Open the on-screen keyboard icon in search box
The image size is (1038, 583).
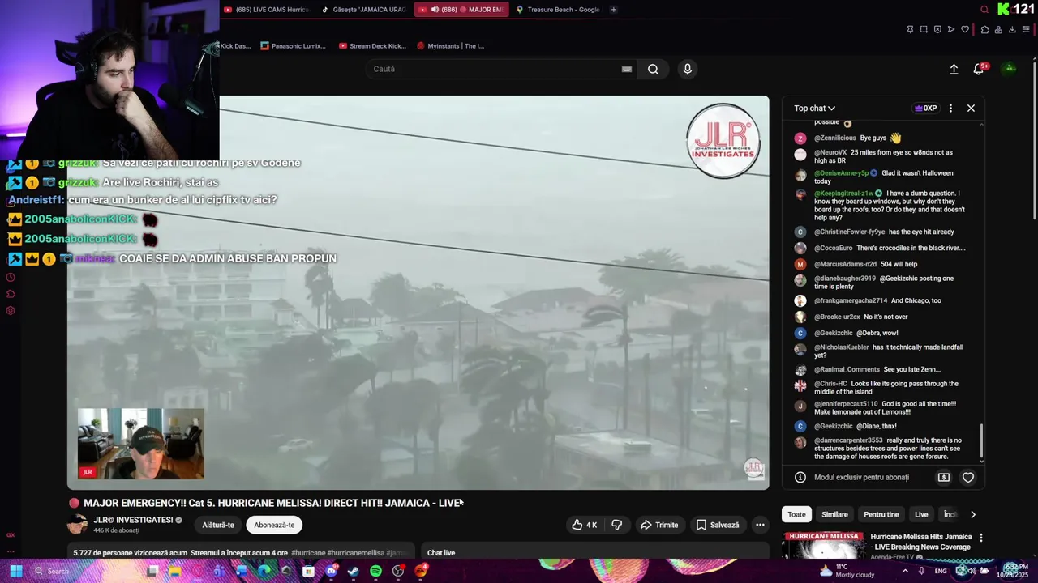coord(627,69)
